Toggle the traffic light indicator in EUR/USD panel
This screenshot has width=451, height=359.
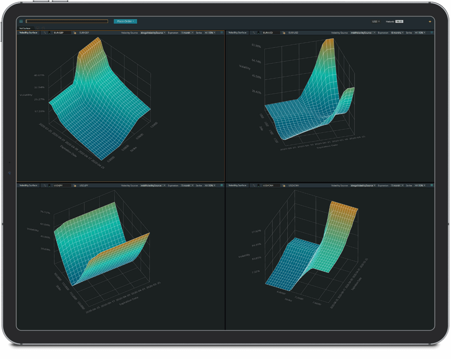(259, 33)
